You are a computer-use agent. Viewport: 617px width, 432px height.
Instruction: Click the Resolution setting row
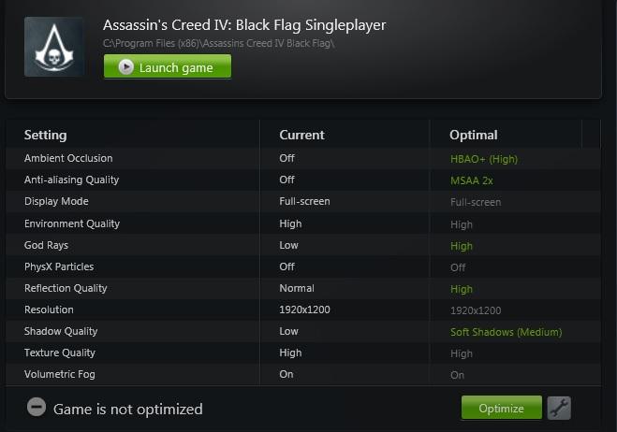[x=49, y=310]
